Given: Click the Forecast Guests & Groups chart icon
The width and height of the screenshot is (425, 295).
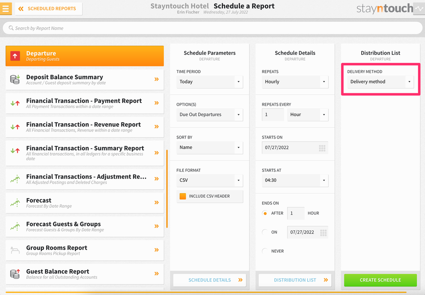Looking at the screenshot, I should pos(15,226).
